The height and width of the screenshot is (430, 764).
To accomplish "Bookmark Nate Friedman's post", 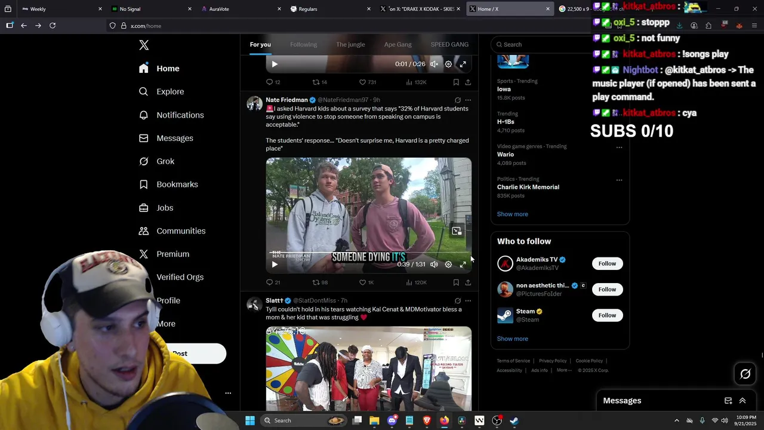I will pyautogui.click(x=456, y=282).
